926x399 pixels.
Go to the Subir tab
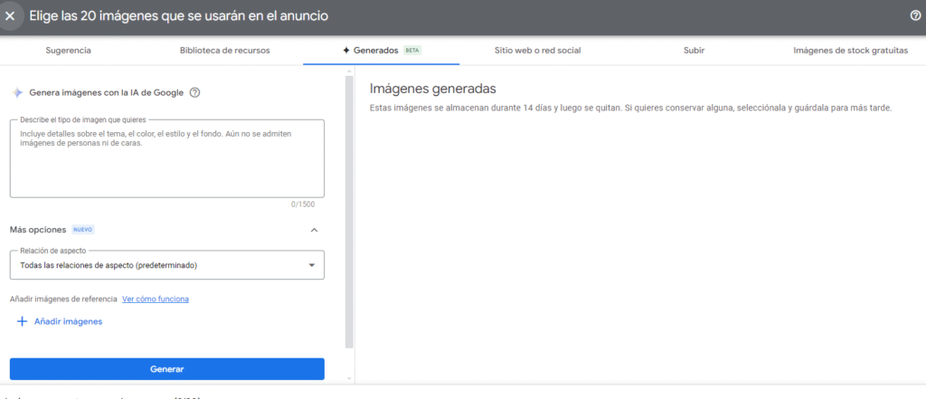click(694, 51)
